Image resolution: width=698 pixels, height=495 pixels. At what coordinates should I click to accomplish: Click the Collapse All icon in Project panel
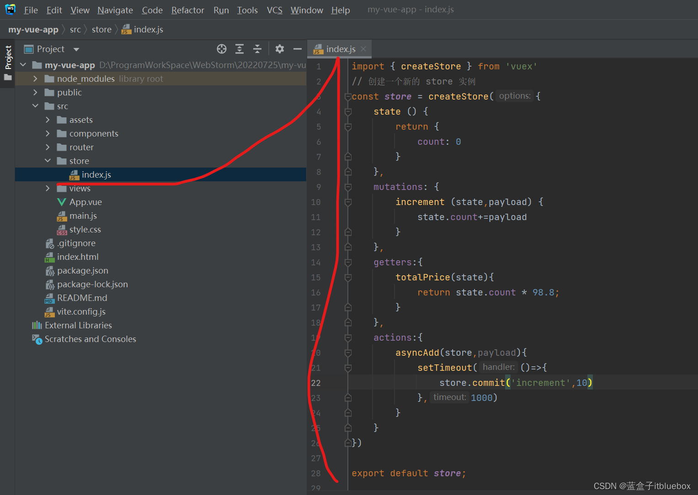257,49
